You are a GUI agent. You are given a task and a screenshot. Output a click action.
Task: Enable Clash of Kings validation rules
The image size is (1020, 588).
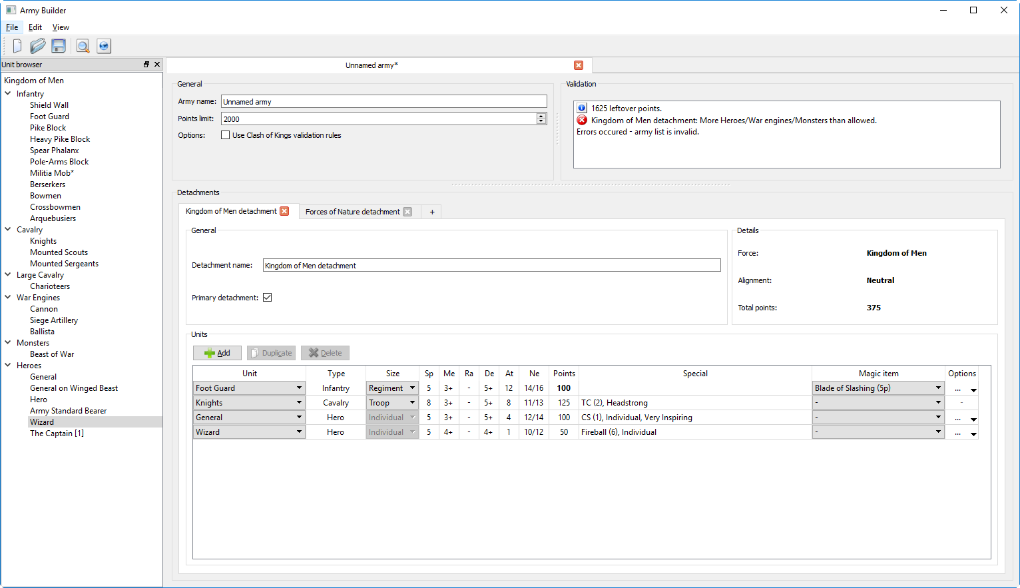(x=225, y=135)
